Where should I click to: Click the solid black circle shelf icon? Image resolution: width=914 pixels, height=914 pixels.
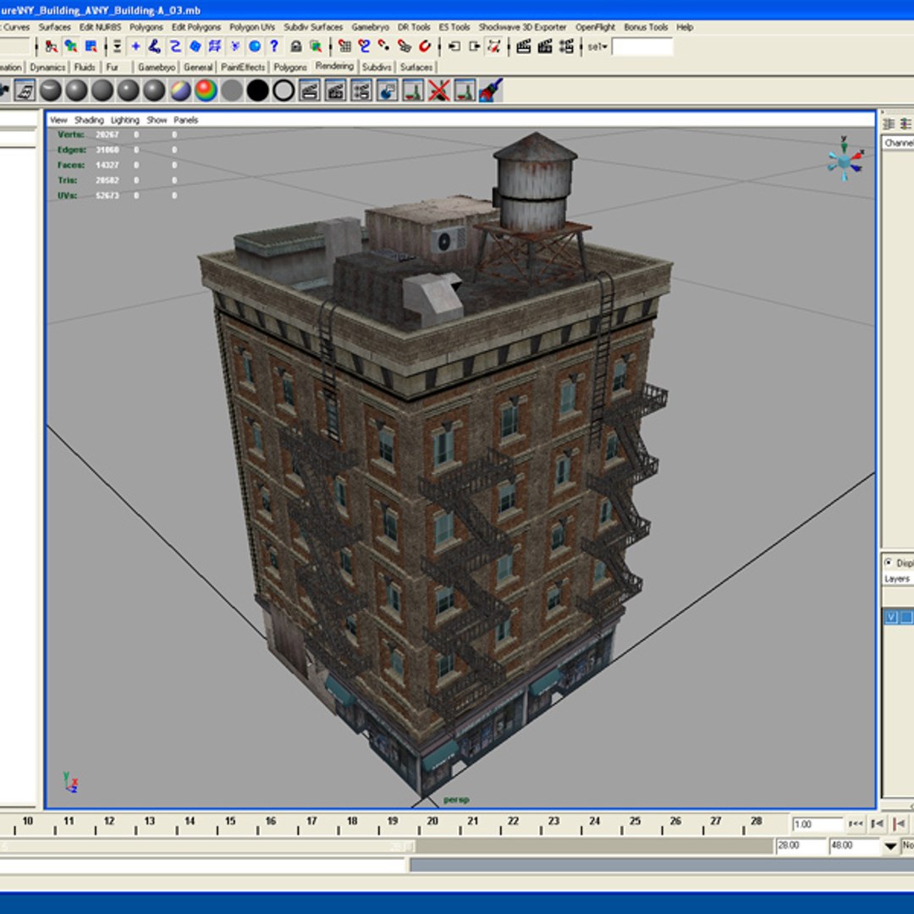click(x=257, y=91)
